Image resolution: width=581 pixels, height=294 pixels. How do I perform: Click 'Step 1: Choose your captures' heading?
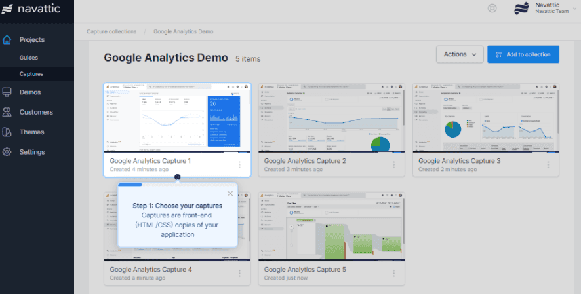point(178,206)
